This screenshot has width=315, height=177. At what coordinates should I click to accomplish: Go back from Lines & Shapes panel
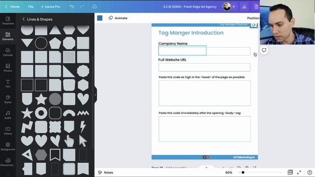click(24, 19)
